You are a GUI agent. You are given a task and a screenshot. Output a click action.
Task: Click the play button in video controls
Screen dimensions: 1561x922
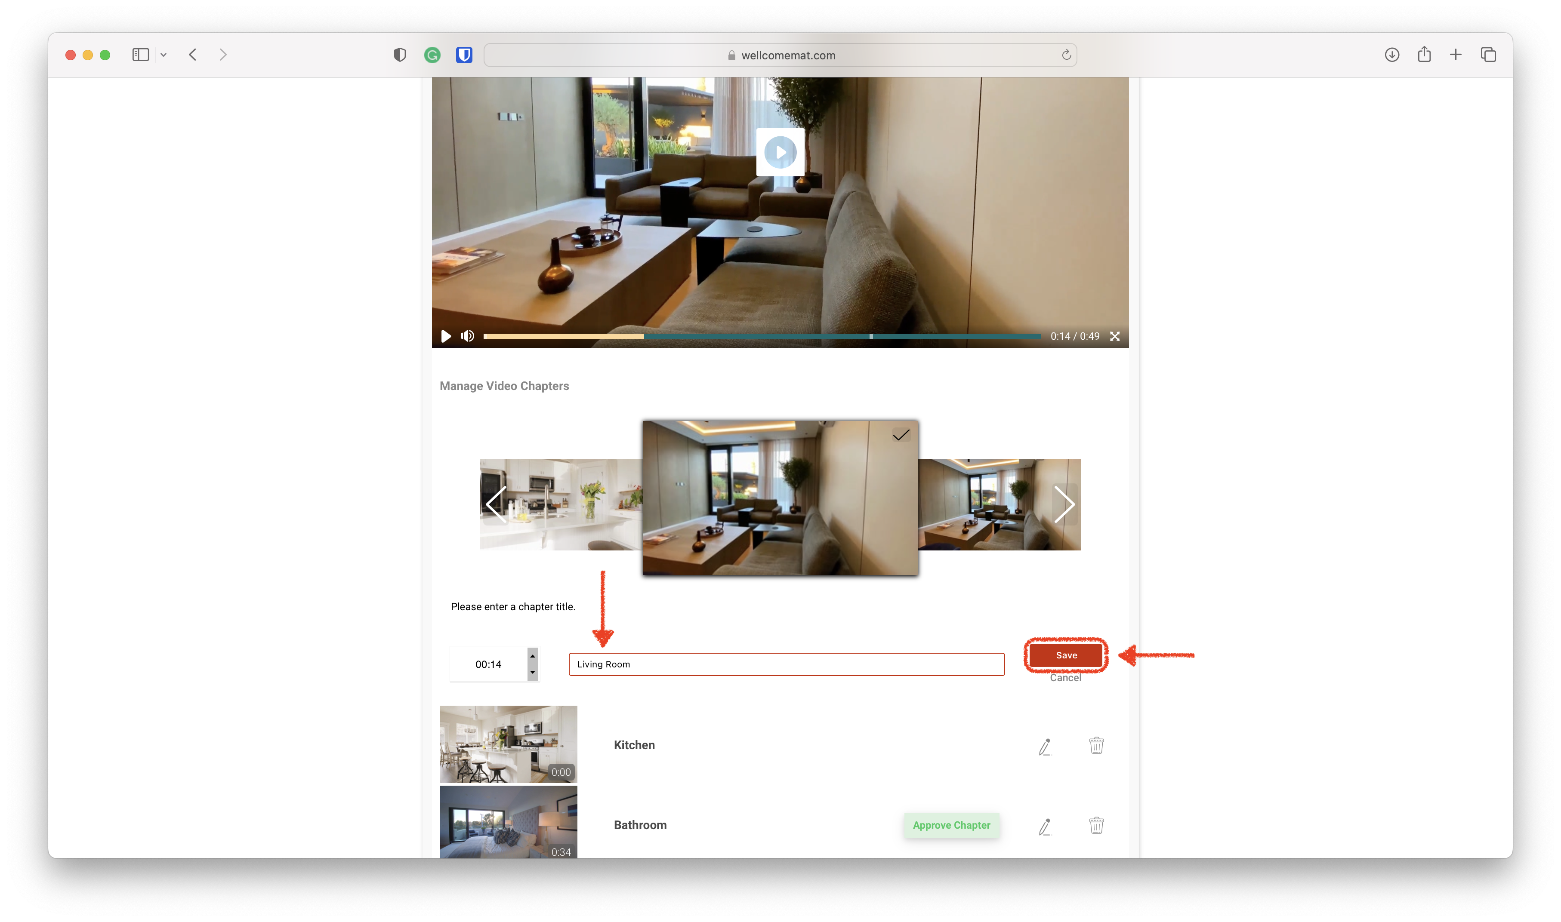pos(446,336)
